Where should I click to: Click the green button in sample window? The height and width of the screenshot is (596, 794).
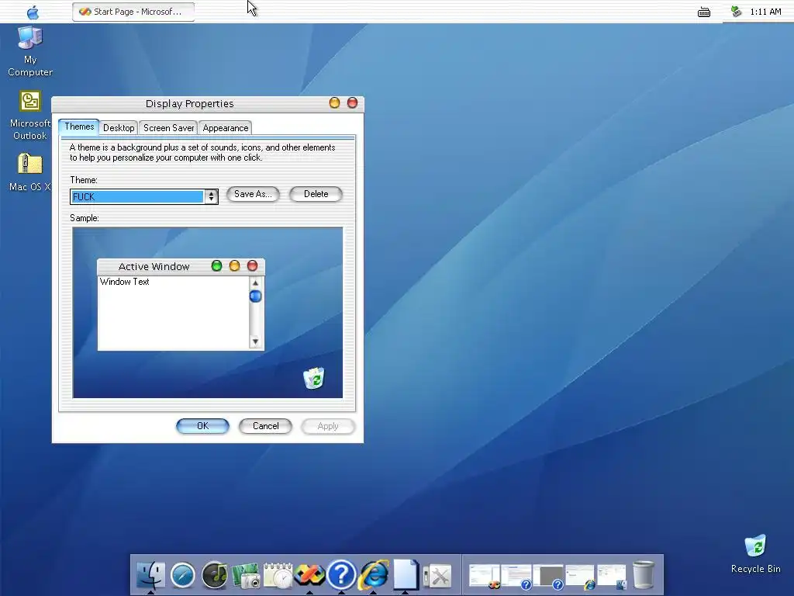[x=217, y=266]
